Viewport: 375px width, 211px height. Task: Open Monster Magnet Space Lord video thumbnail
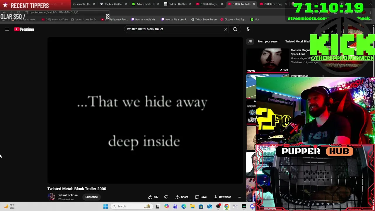click(267, 60)
